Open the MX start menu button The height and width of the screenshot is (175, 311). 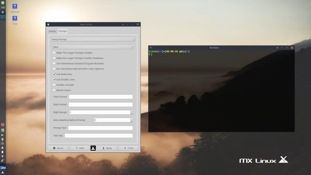pos(3,172)
